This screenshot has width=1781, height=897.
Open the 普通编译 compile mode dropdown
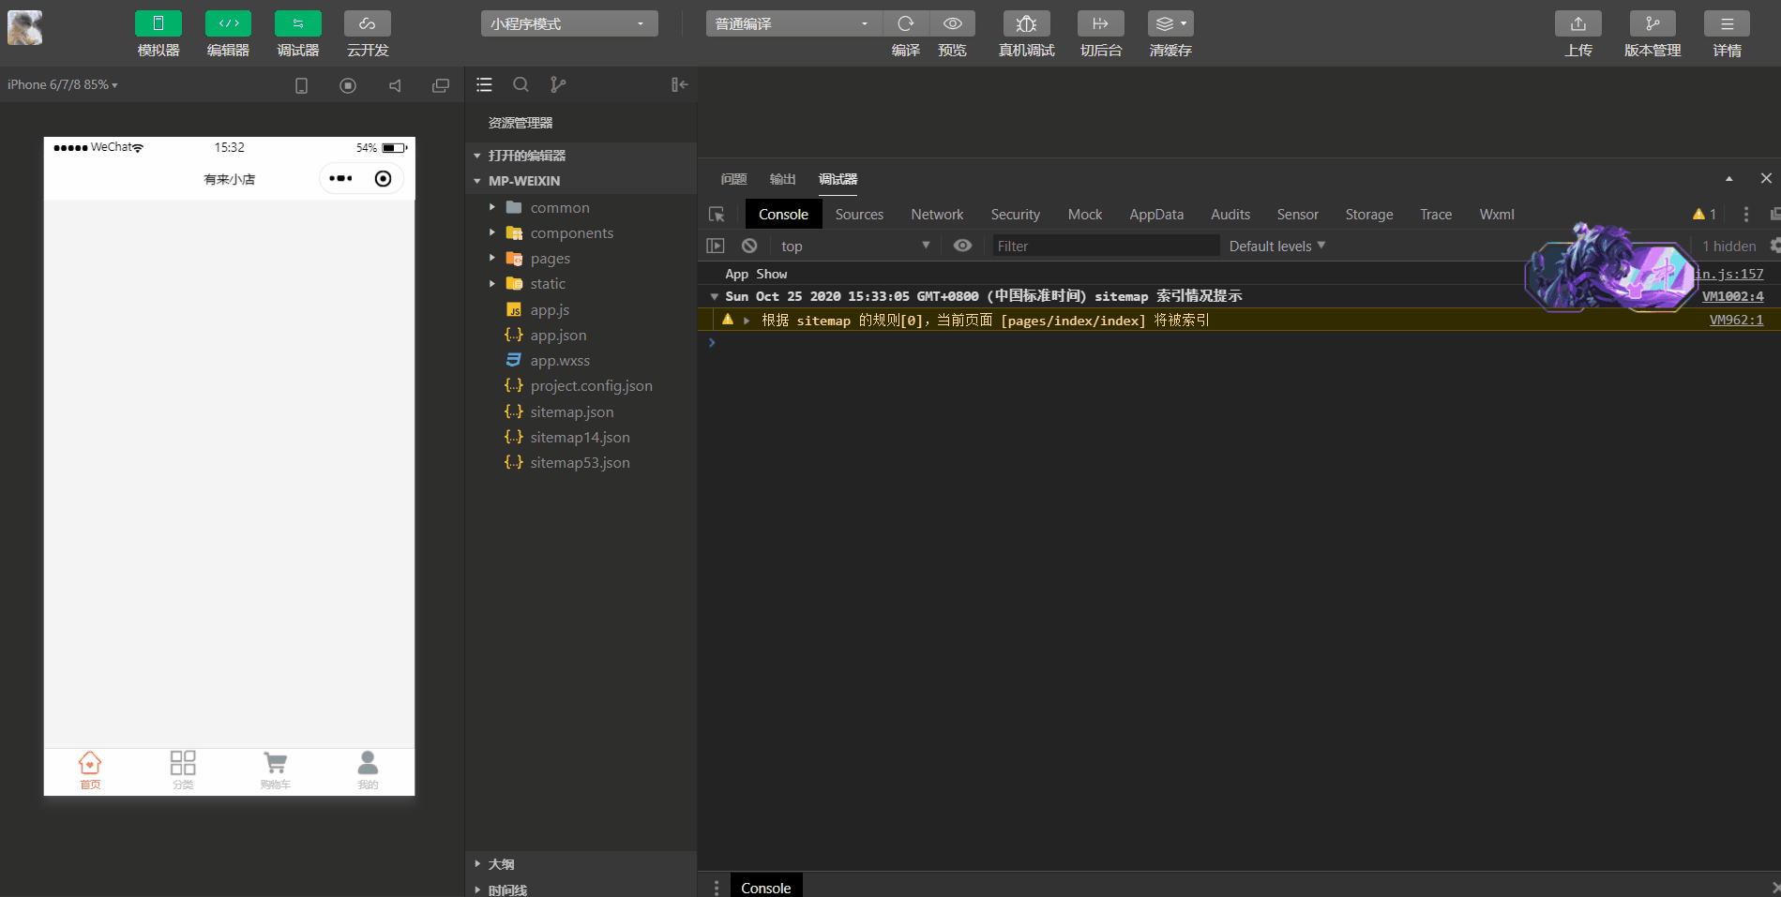pos(793,23)
